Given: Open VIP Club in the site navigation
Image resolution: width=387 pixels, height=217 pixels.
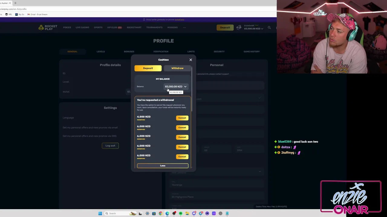Looking at the screenshot, I should (114, 27).
